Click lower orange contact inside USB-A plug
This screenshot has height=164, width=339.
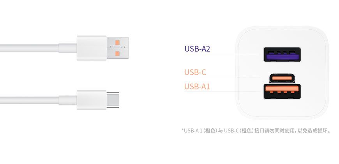point(117,54)
